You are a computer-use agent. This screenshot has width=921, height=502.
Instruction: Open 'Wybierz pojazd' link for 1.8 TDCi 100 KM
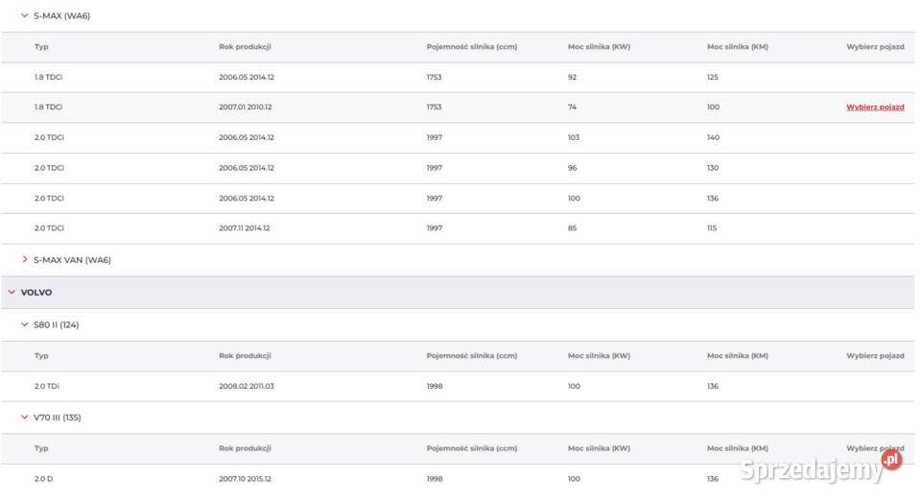pos(875,107)
